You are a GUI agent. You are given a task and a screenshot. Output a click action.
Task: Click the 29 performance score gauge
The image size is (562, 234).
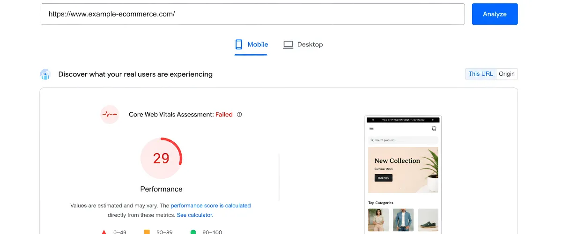point(161,158)
